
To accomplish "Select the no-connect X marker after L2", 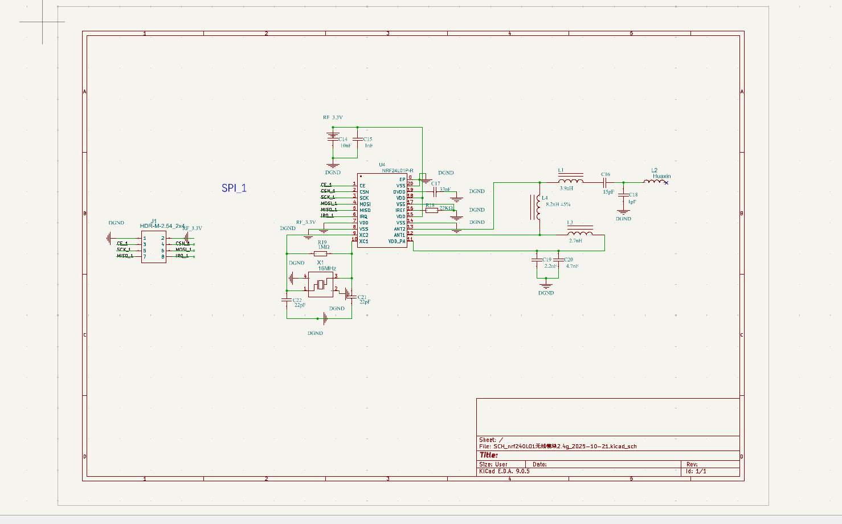I will pos(667,183).
